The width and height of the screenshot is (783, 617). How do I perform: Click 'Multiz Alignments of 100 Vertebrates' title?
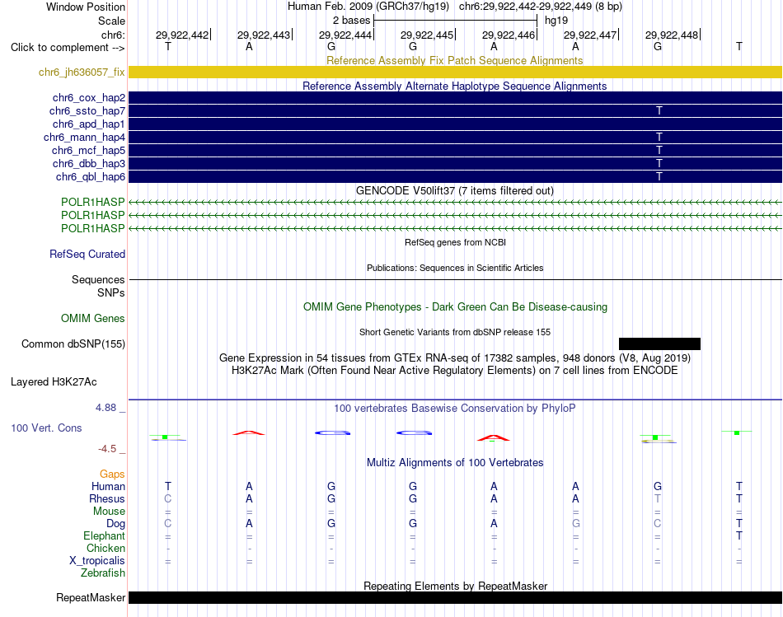[x=455, y=463]
